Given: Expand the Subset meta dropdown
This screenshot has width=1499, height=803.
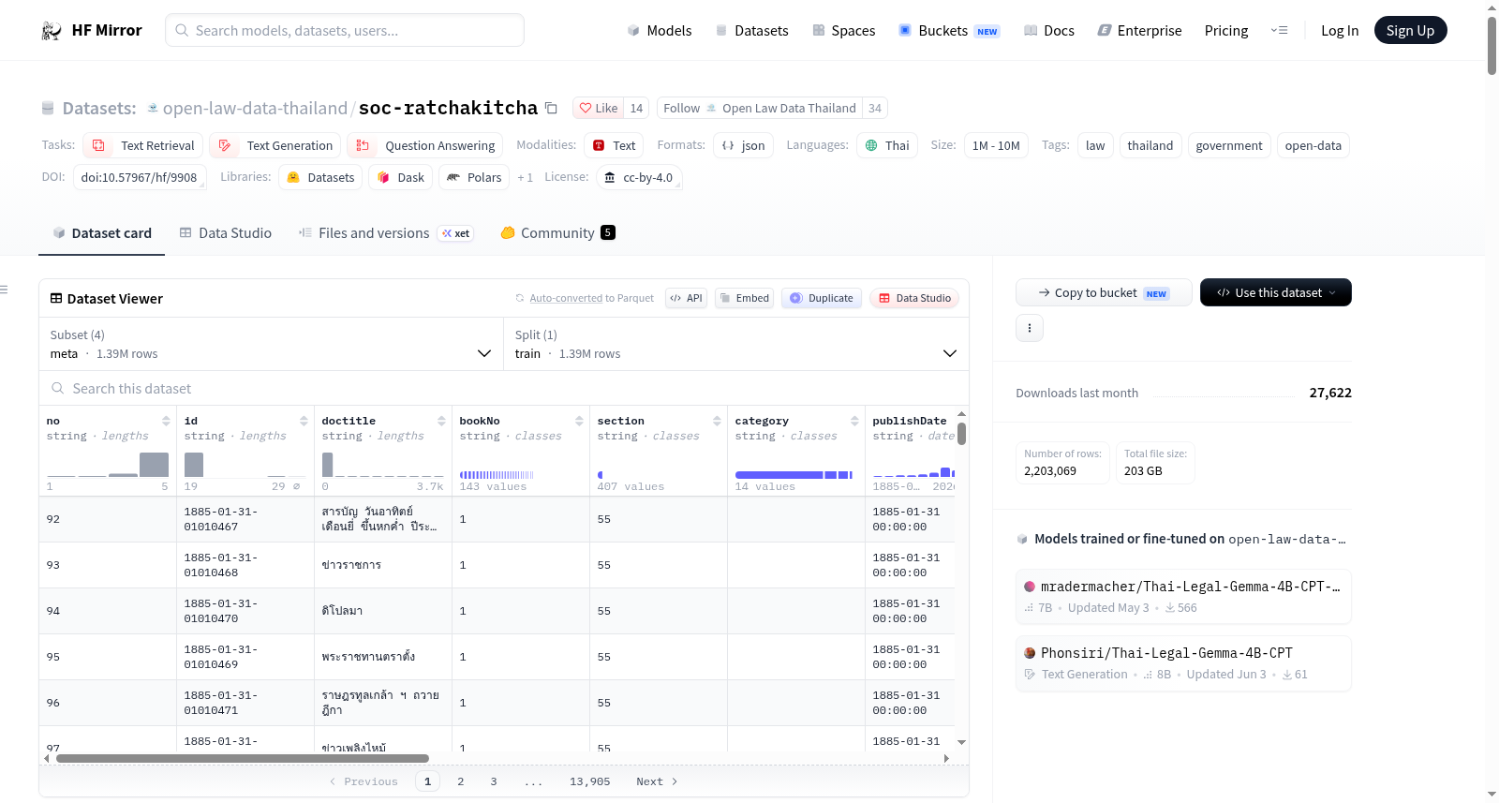Looking at the screenshot, I should point(272,344).
